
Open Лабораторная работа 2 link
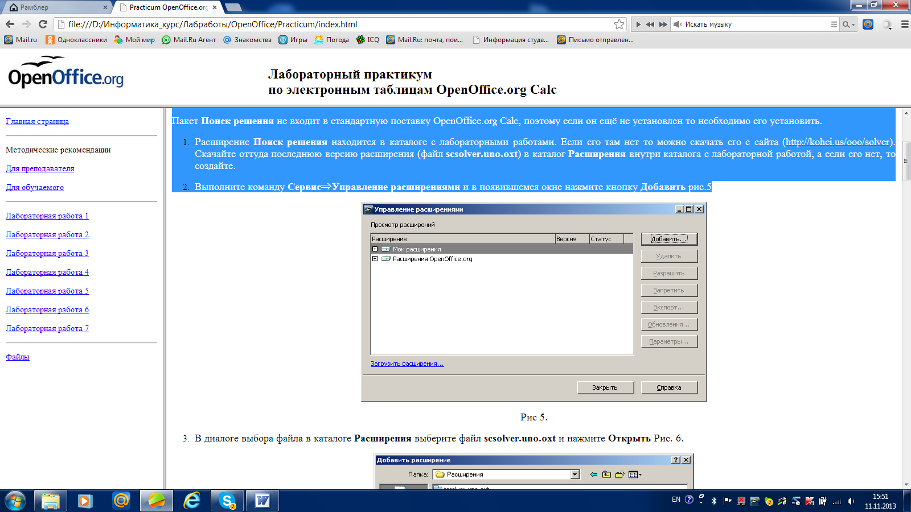47,234
